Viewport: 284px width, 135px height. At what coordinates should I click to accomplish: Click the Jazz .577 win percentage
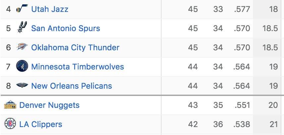(242, 9)
